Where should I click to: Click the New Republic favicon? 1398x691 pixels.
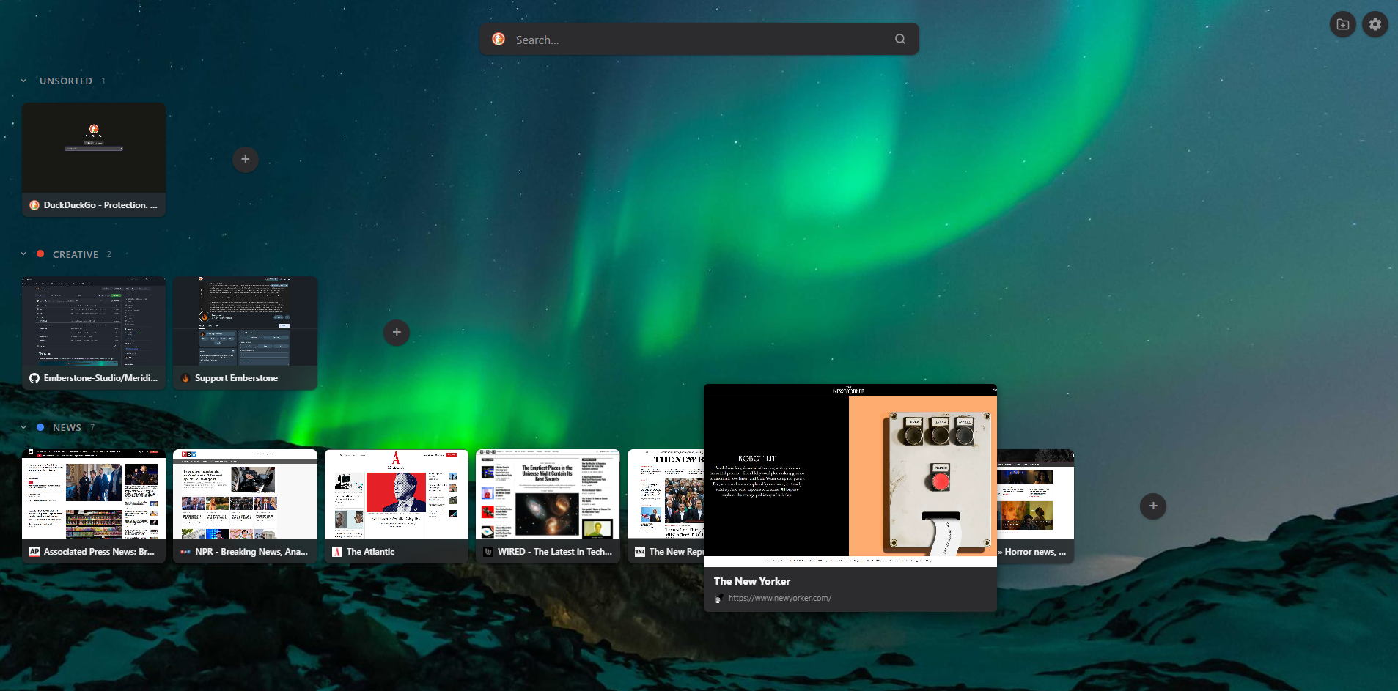click(640, 552)
